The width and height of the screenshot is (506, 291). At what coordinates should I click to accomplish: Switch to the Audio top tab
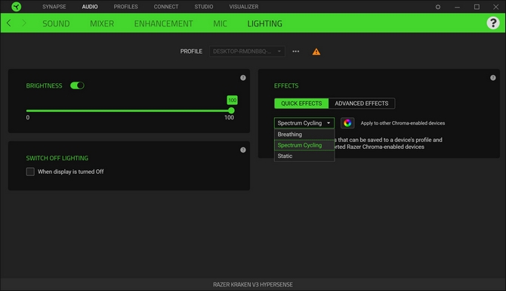point(90,7)
